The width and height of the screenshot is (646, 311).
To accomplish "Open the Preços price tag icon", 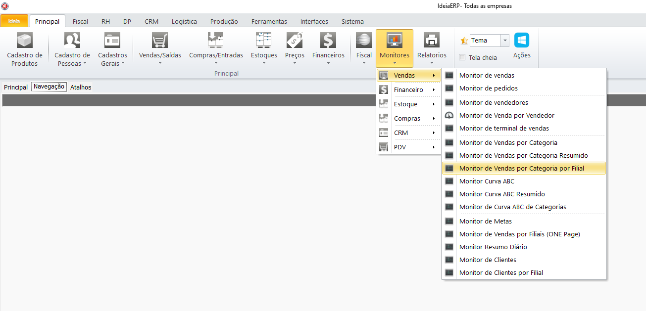I will point(295,41).
